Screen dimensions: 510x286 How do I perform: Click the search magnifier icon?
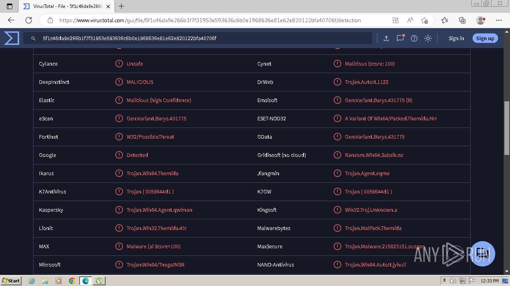coord(33,39)
